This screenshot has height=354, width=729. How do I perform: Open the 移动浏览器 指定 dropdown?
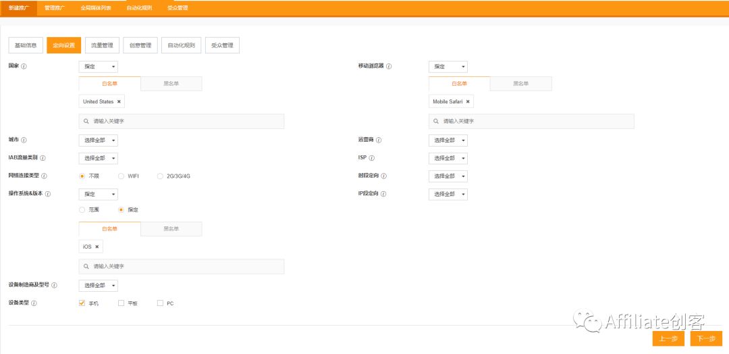click(448, 66)
